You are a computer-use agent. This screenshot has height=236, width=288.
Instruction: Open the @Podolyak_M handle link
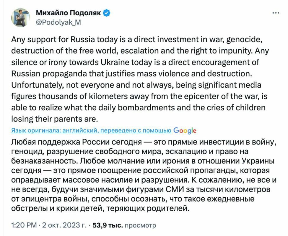pos(58,22)
